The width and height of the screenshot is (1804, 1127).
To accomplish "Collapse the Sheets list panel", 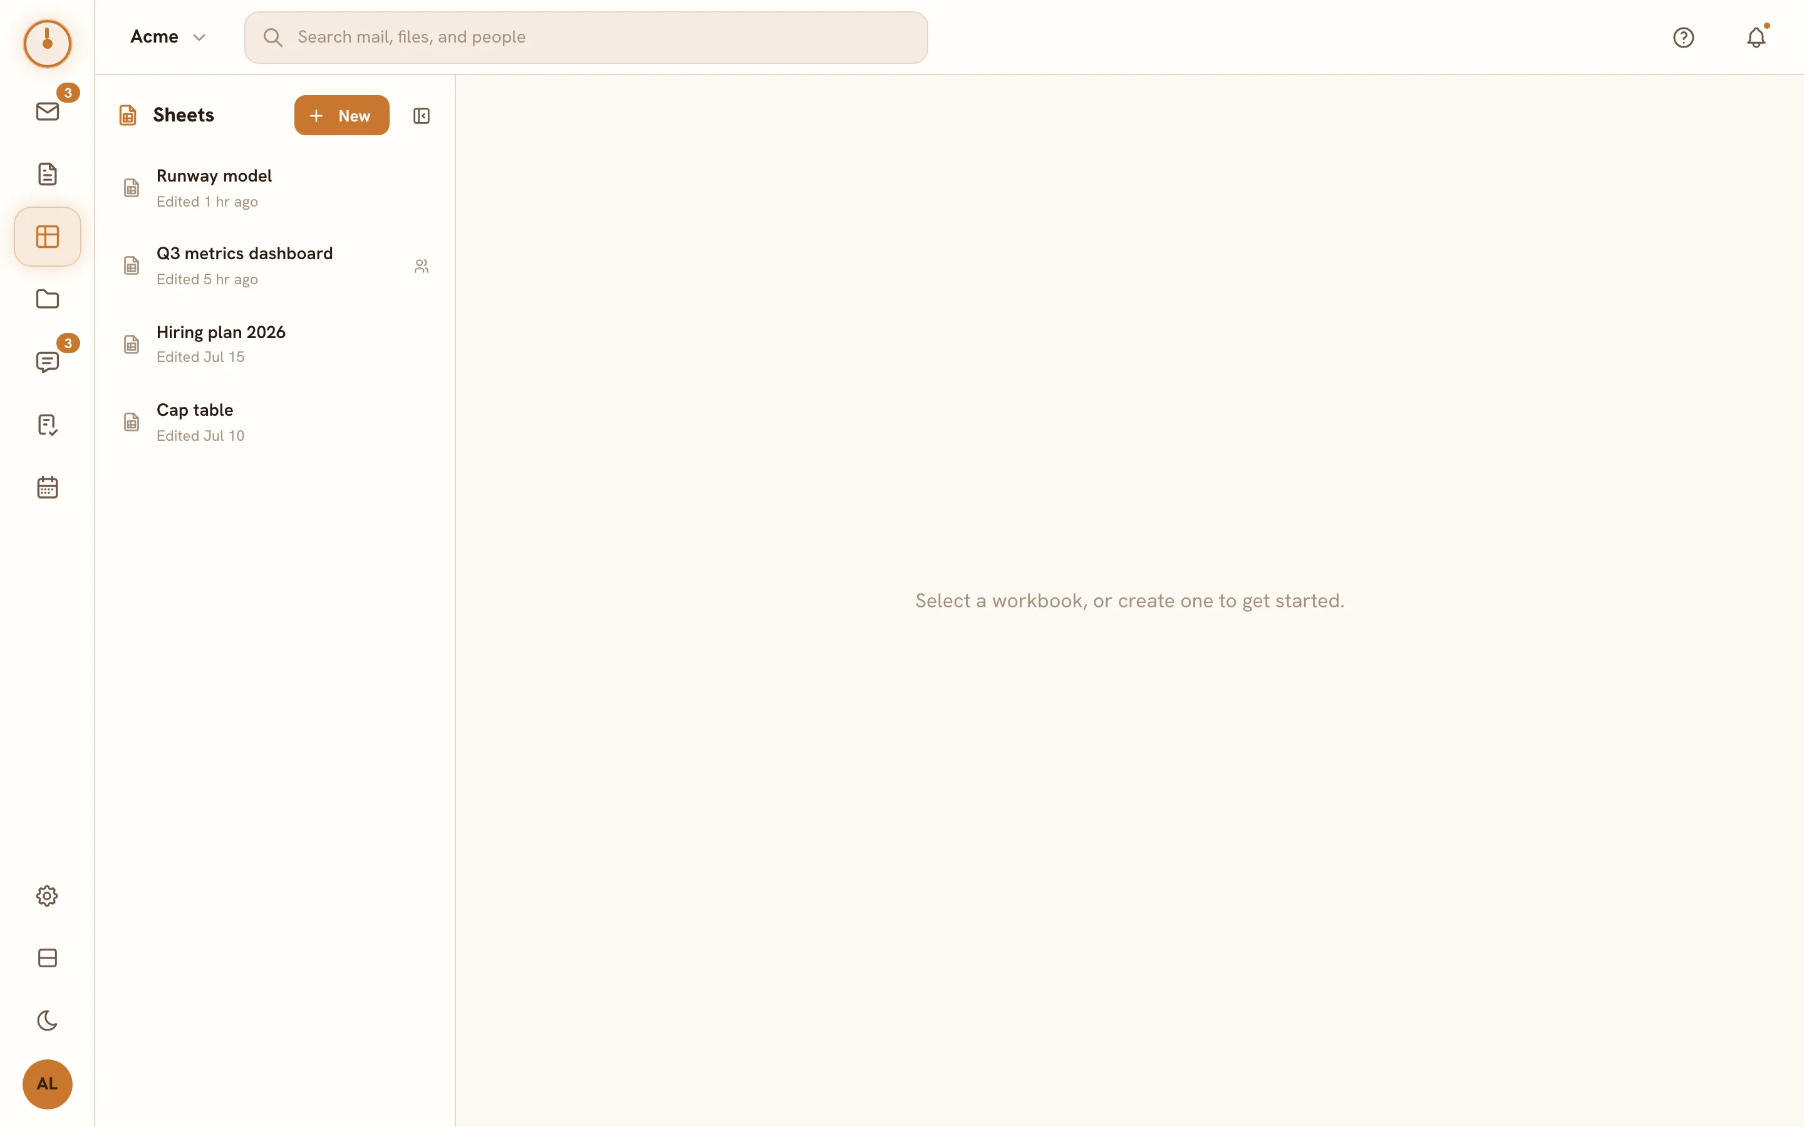I will 421,116.
